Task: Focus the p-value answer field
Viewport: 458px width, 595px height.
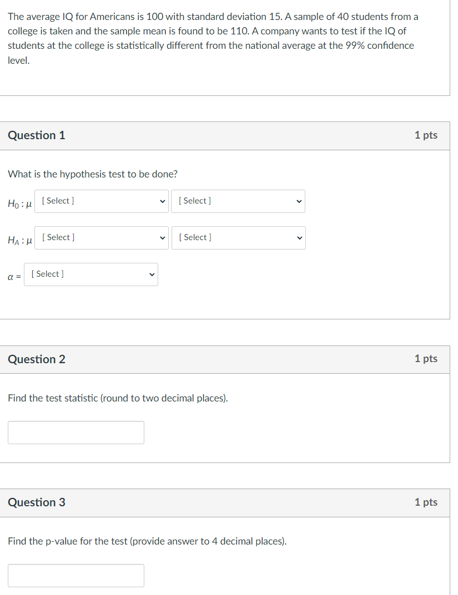Action: point(76,576)
